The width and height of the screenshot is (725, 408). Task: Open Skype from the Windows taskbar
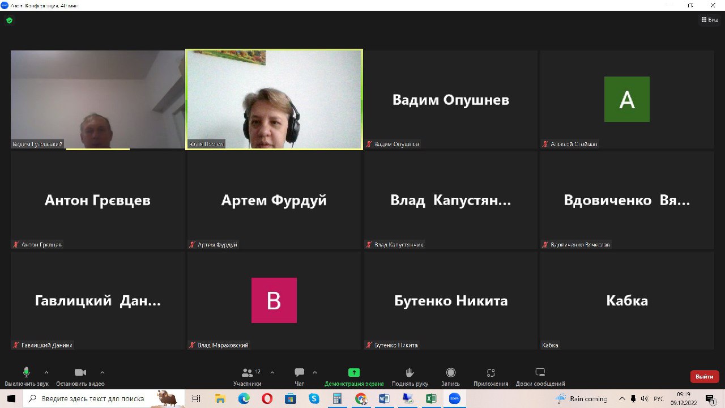click(x=314, y=398)
